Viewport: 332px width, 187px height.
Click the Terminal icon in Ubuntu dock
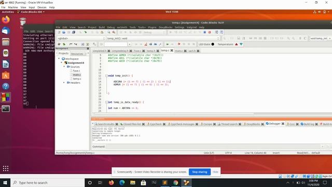tap(6, 109)
